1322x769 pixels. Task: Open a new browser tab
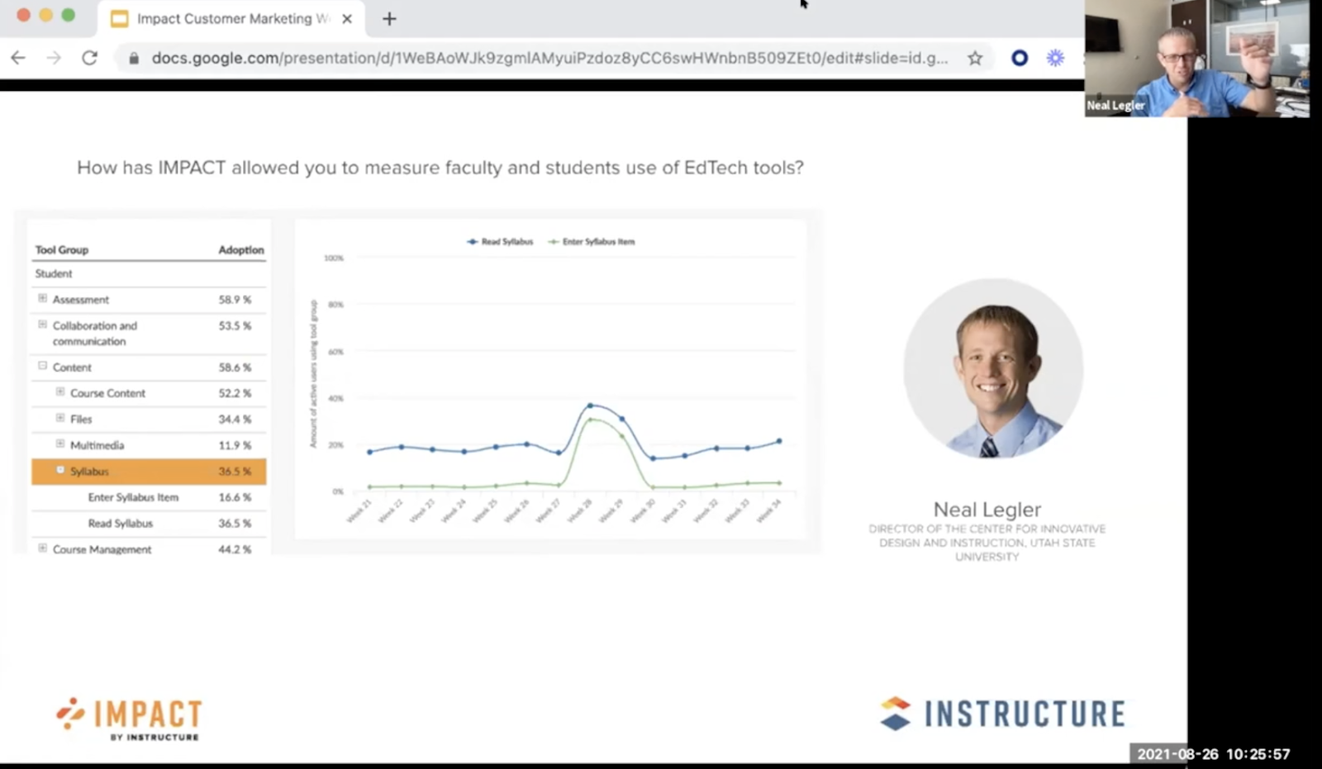click(x=389, y=18)
